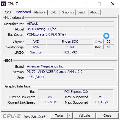Select the SPD tab
Screen dimensions: 120x120
pyautogui.click(x=54, y=12)
